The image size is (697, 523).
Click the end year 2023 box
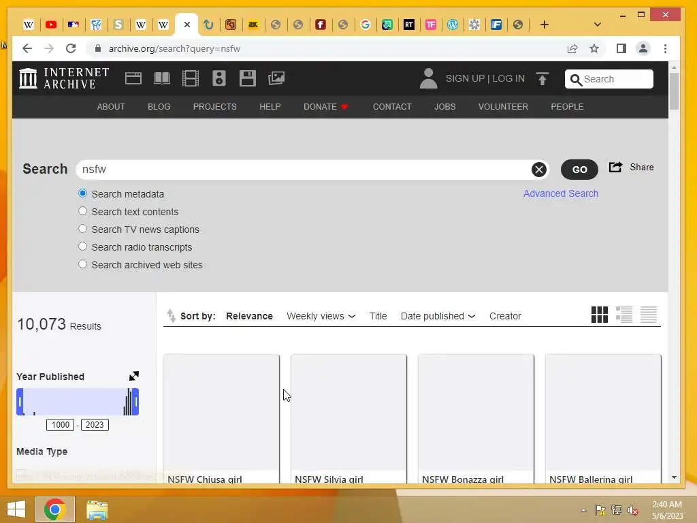point(95,425)
